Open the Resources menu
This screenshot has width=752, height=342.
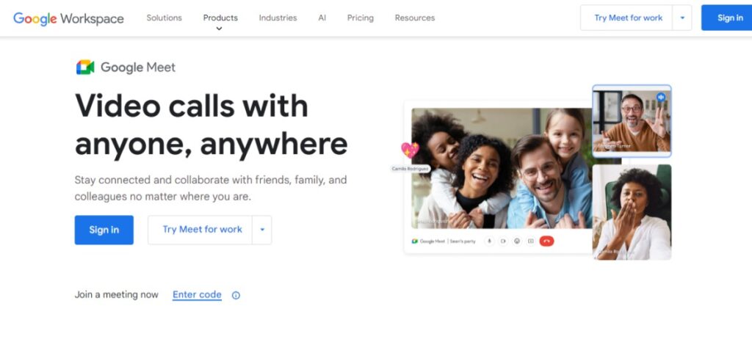[x=415, y=18]
